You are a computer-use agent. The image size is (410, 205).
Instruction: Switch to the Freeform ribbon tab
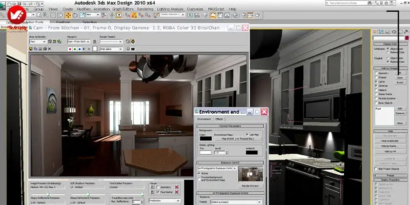click(63, 22)
